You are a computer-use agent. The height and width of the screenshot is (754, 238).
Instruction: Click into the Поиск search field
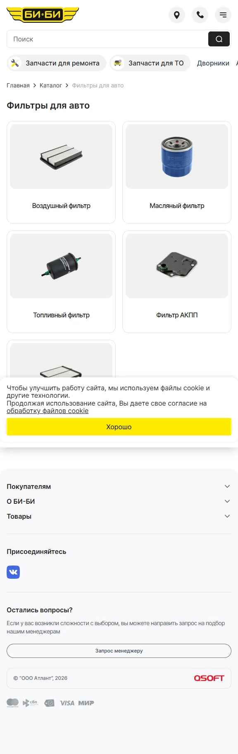pos(107,39)
